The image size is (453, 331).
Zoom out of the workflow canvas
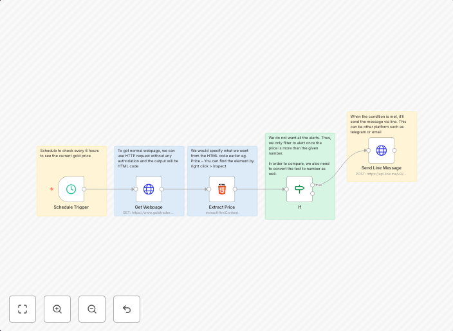point(92,309)
